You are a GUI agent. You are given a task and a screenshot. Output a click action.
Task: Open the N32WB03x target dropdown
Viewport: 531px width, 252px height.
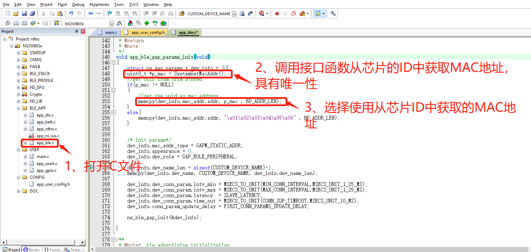(x=111, y=24)
